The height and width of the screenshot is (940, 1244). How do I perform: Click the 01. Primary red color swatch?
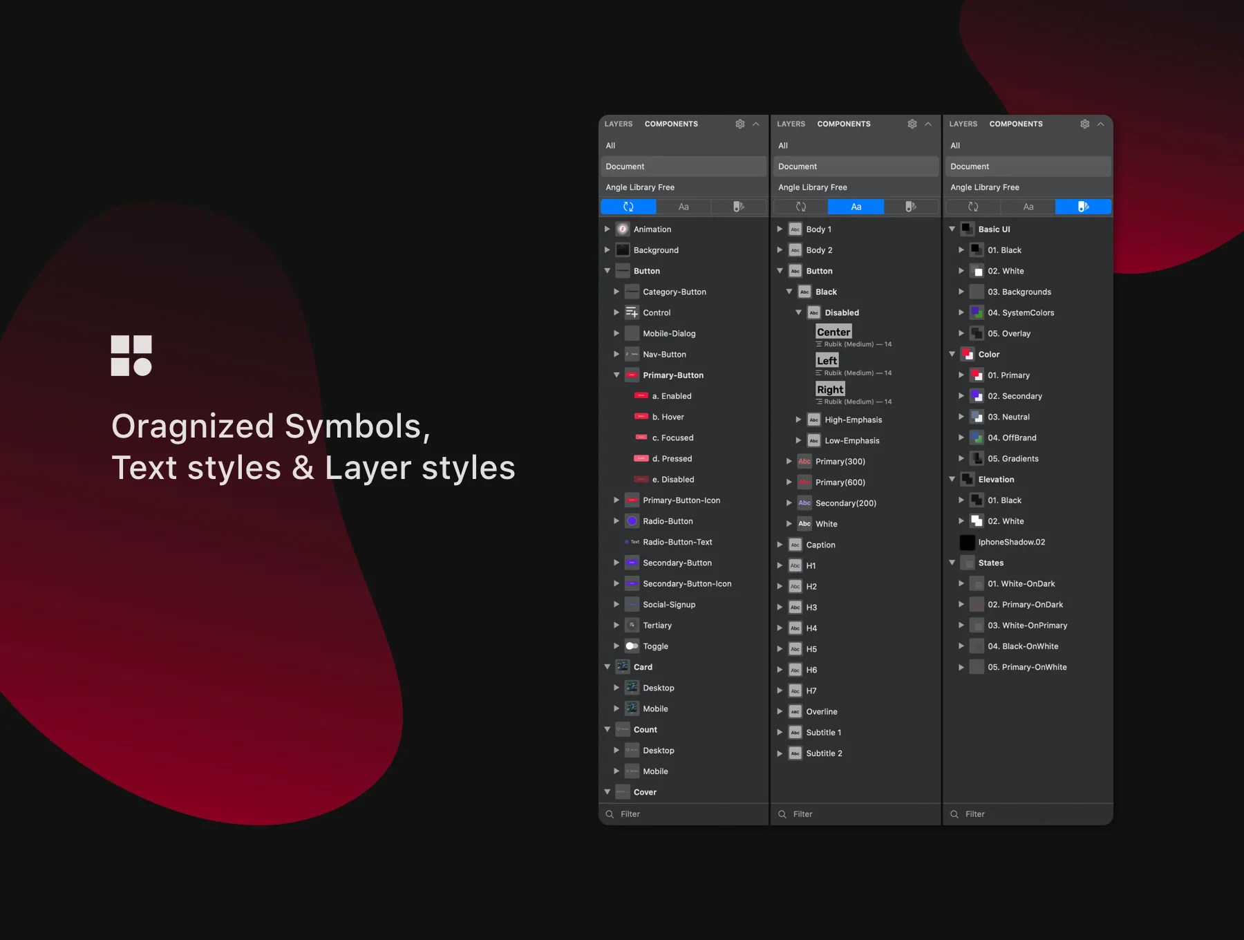coord(977,375)
